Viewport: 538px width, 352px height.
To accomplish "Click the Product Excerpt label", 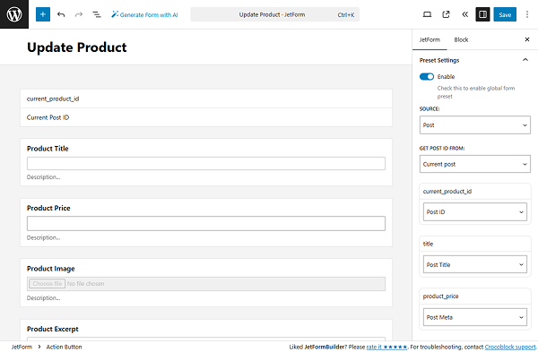I will pyautogui.click(x=53, y=329).
